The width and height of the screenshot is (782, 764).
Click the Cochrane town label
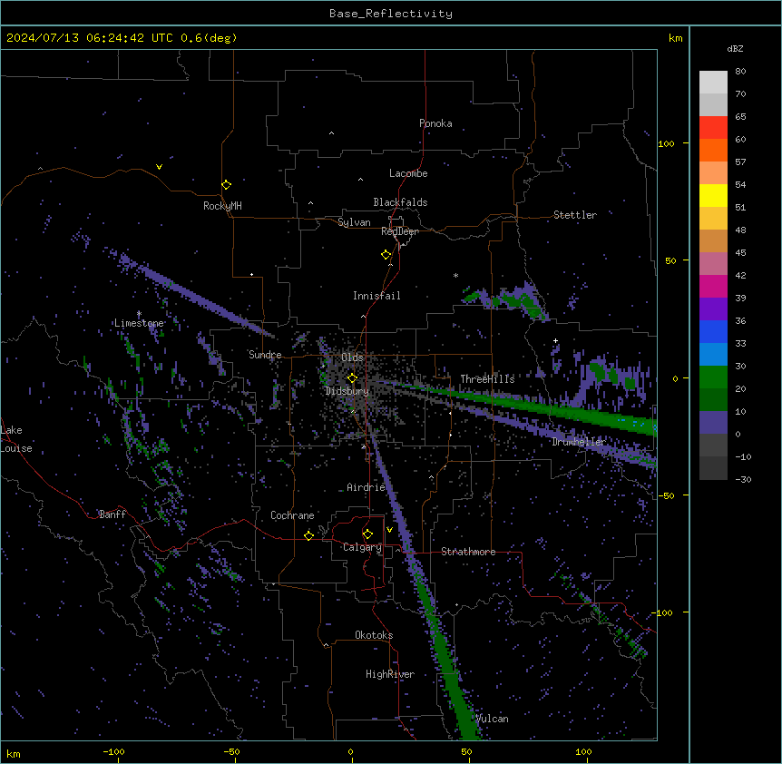pyautogui.click(x=292, y=515)
